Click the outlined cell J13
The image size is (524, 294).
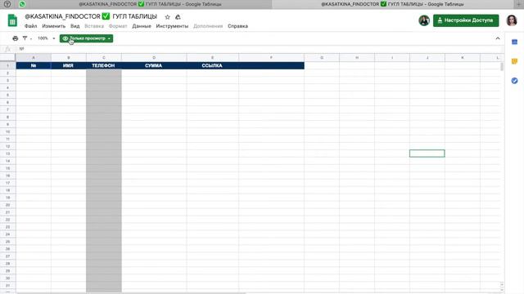click(x=427, y=154)
